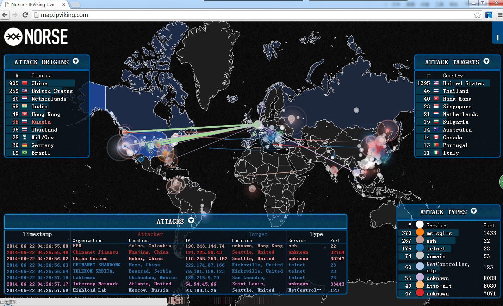Open the Chrome menu hamburger icon
503x306 pixels.
(499, 15)
